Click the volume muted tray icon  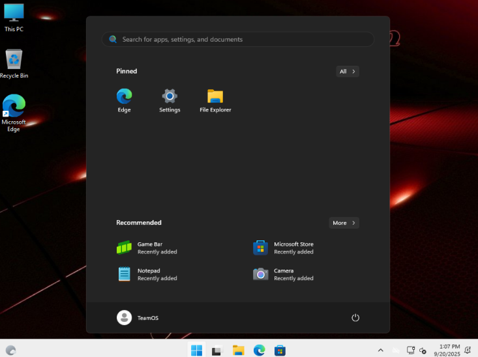[x=423, y=351]
